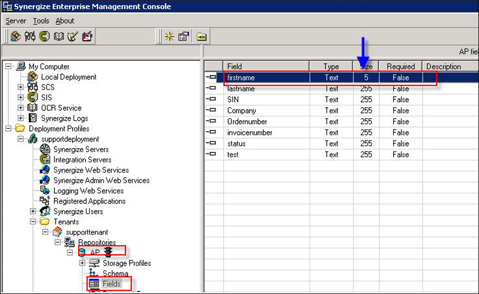Expand the OCR Service node
Viewport: 479px width, 294px height.
point(20,108)
